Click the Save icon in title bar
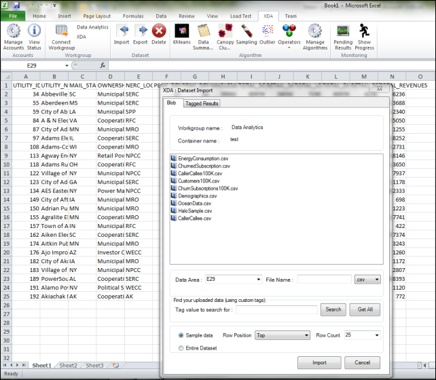 pyautogui.click(x=17, y=5)
